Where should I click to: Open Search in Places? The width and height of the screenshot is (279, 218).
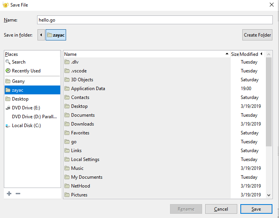(32, 62)
